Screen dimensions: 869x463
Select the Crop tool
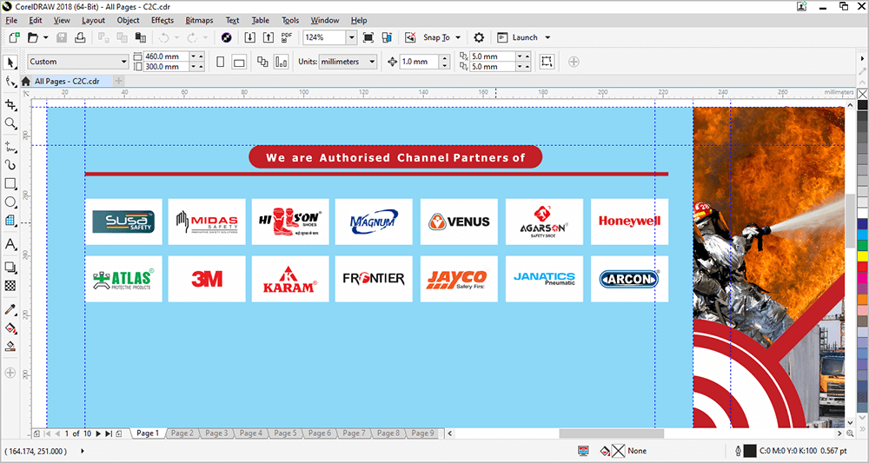coord(10,104)
